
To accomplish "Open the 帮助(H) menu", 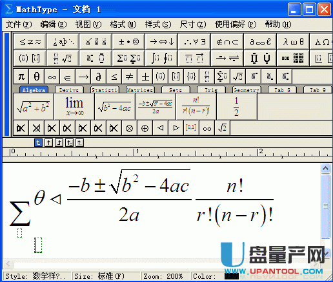I will point(278,24).
